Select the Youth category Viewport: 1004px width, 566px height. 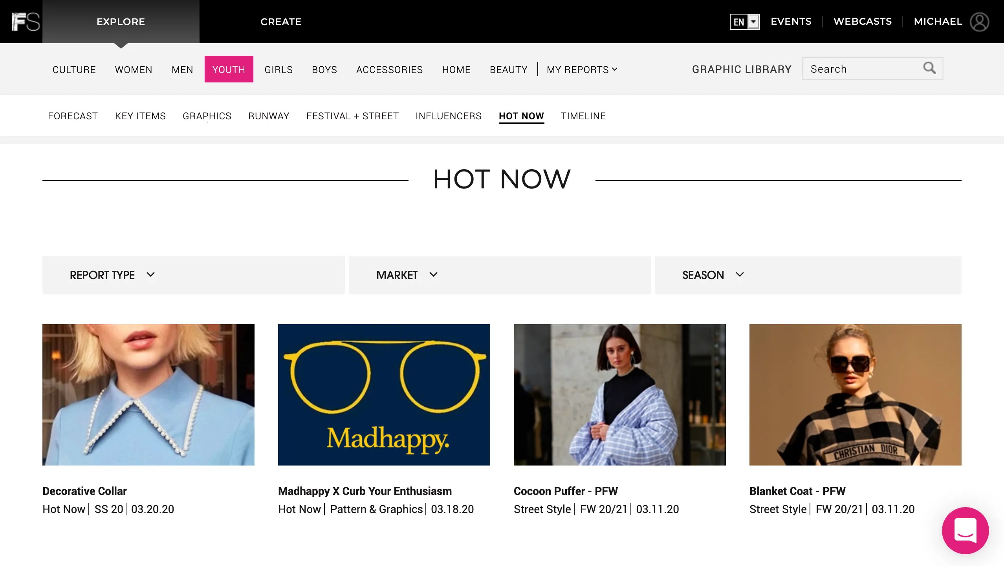[229, 69]
